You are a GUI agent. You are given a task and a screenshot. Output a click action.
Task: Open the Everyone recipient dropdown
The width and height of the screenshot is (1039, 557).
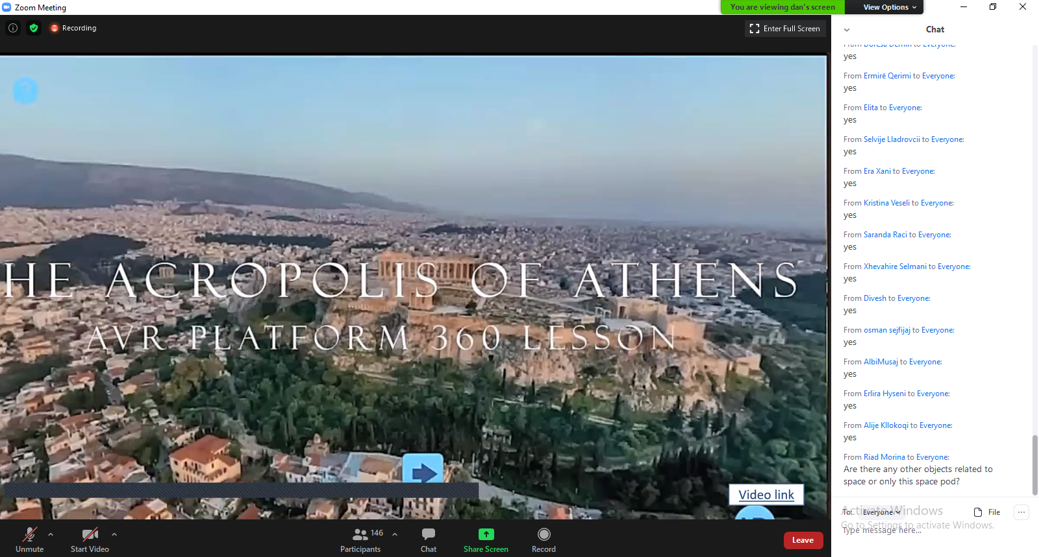881,512
